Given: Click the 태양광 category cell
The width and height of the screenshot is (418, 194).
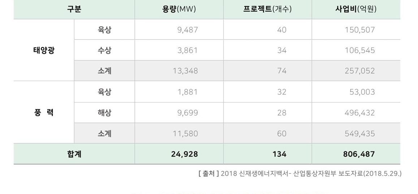Looking at the screenshot, I should pos(44,50).
